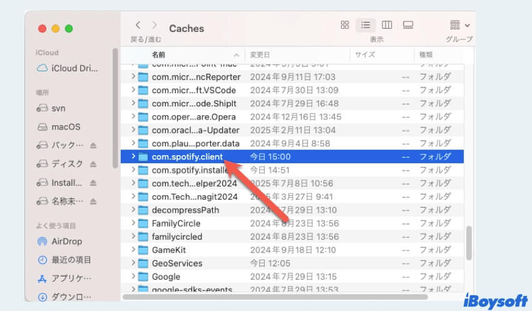Screen dimensions: 532x311
Task: Expand com.plau...porter.data folder
Action: (133, 143)
